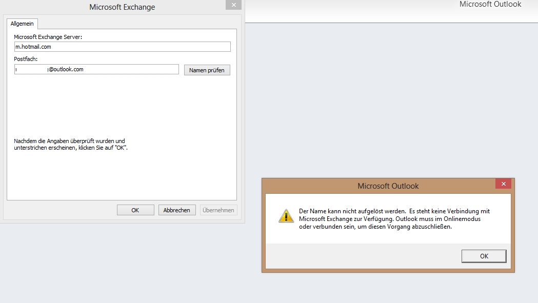
Task: Dismiss the Outlook warning with OK
Action: [x=484, y=256]
